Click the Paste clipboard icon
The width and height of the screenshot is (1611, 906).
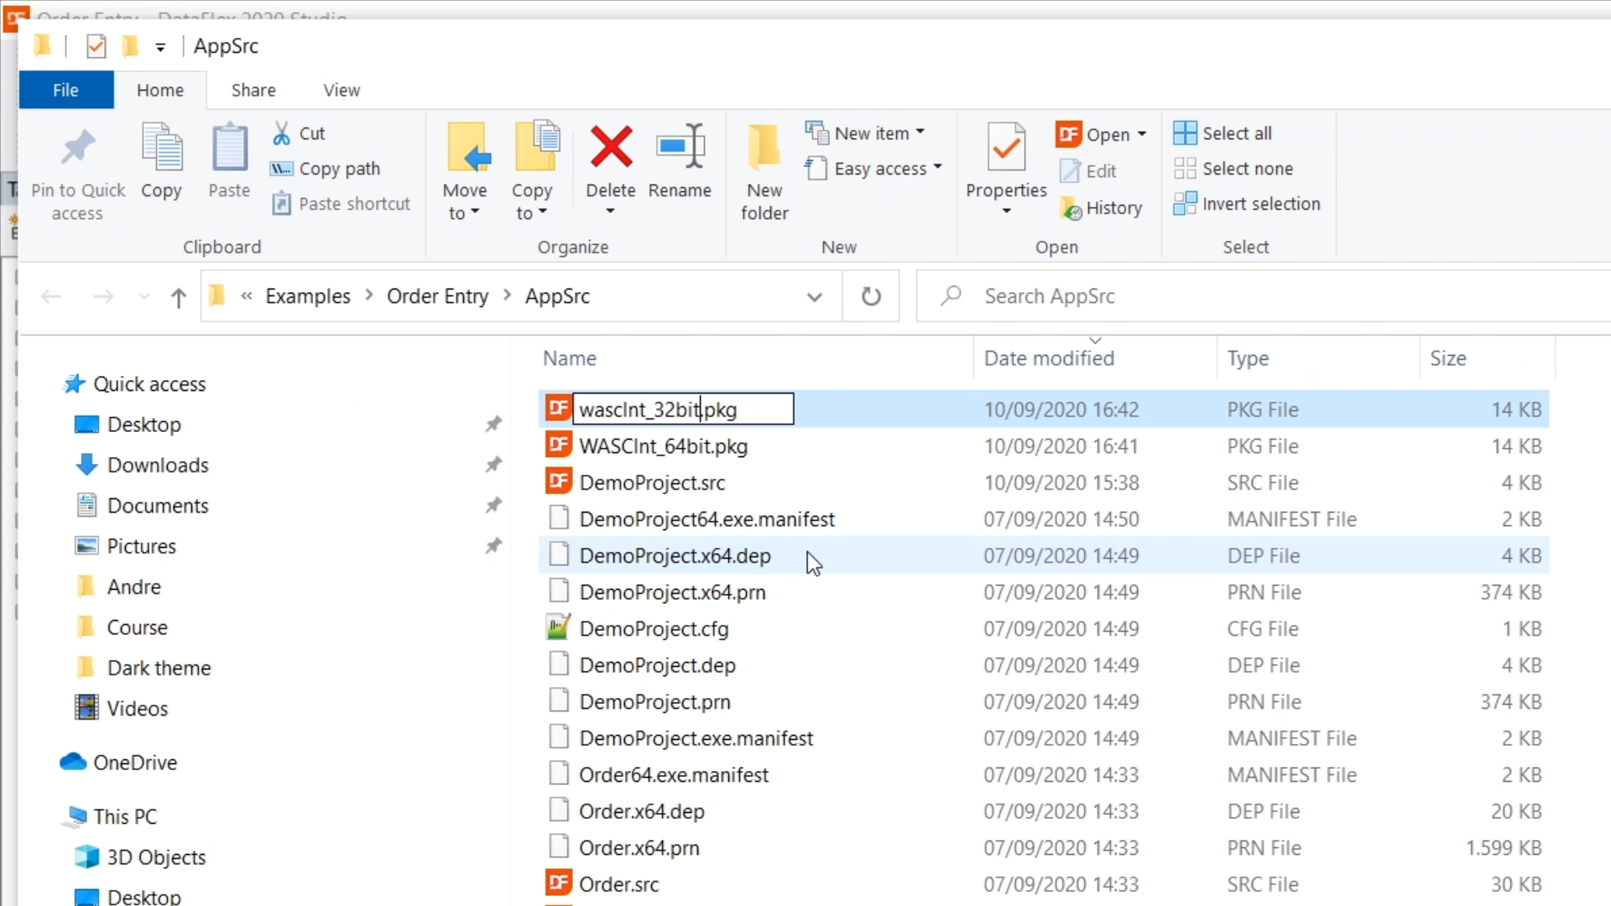pos(229,148)
